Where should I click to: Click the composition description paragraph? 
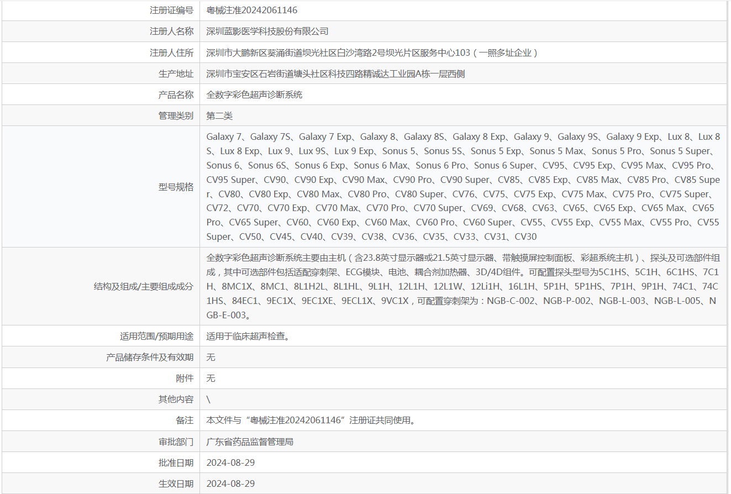tap(463, 286)
